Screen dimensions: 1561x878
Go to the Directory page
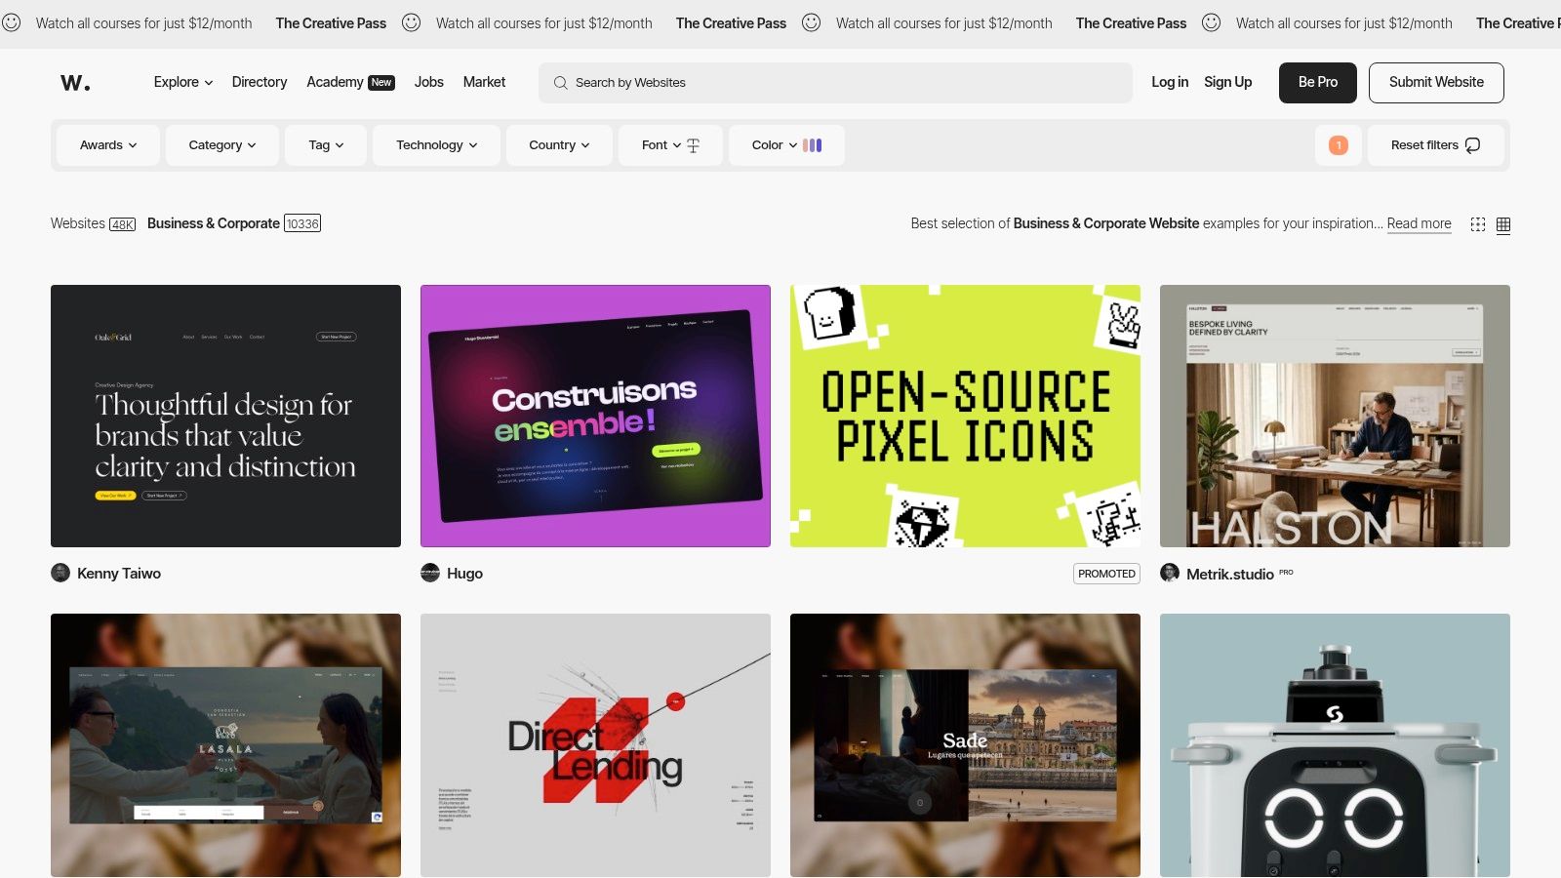[x=260, y=82]
